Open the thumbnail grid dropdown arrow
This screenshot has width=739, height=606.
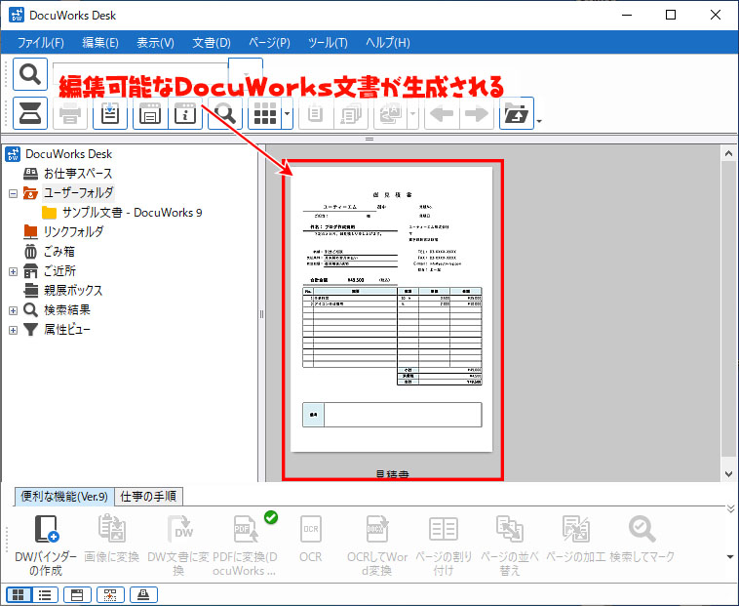(287, 113)
